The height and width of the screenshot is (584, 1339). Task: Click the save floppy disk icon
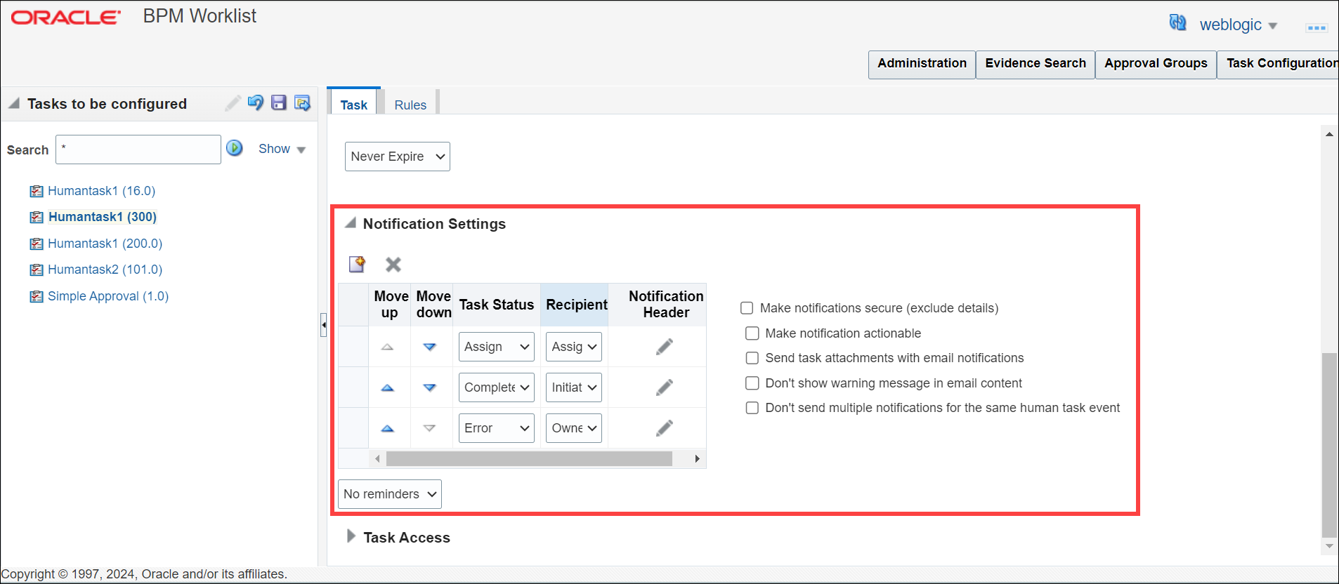(x=279, y=103)
